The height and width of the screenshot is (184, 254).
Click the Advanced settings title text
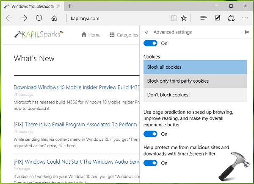point(173,32)
